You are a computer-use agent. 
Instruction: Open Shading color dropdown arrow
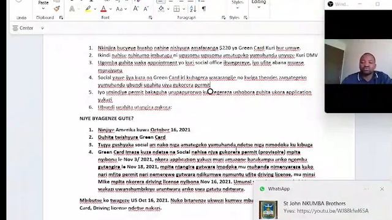point(168,9)
